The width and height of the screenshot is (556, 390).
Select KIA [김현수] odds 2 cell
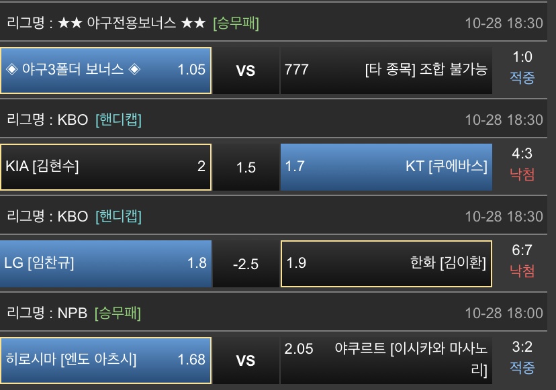click(x=106, y=166)
